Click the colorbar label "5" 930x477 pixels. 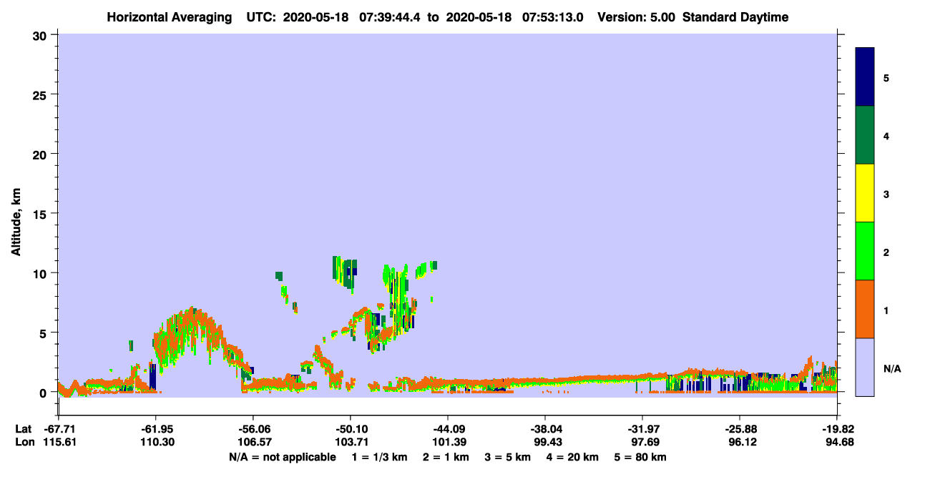click(x=886, y=77)
